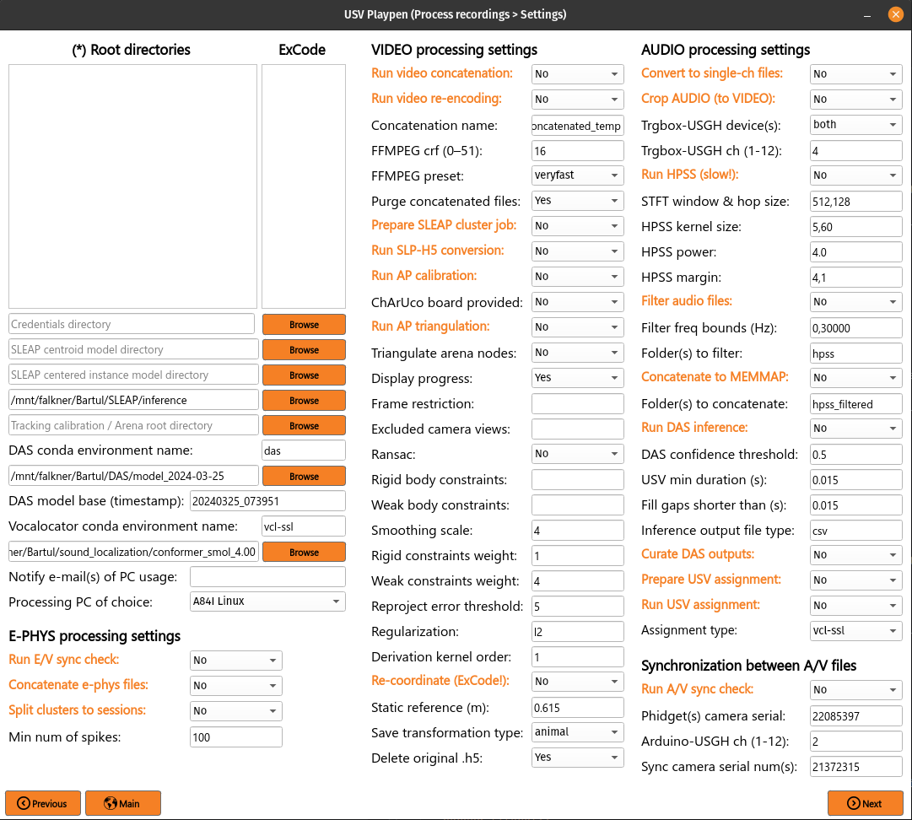The height and width of the screenshot is (820, 912).
Task: Edit DAS model base timestamp field
Action: pyautogui.click(x=267, y=501)
